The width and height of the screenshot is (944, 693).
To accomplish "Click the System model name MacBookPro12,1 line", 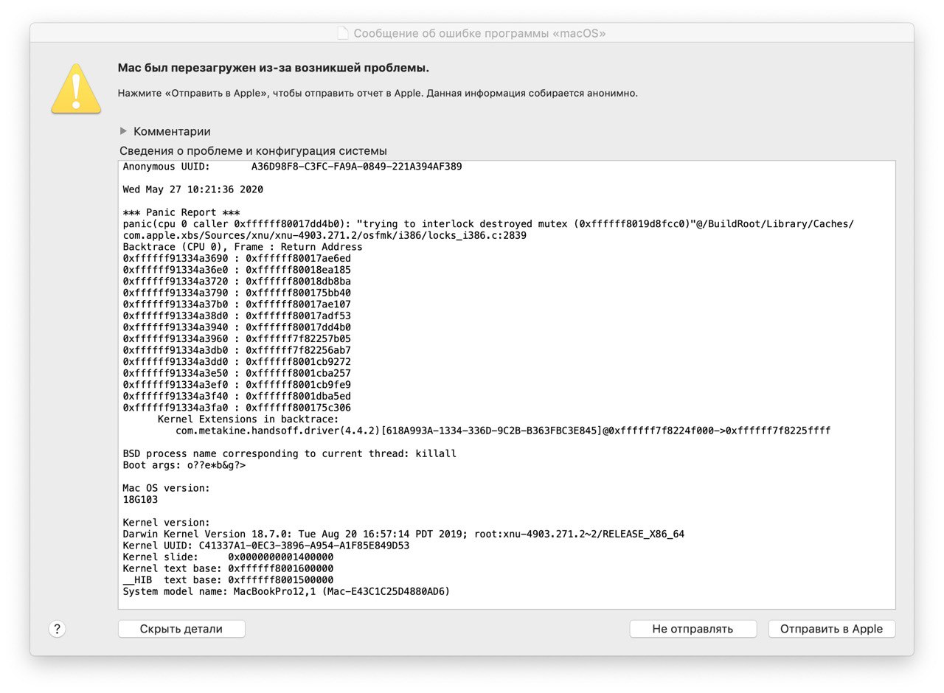I will coord(286,591).
